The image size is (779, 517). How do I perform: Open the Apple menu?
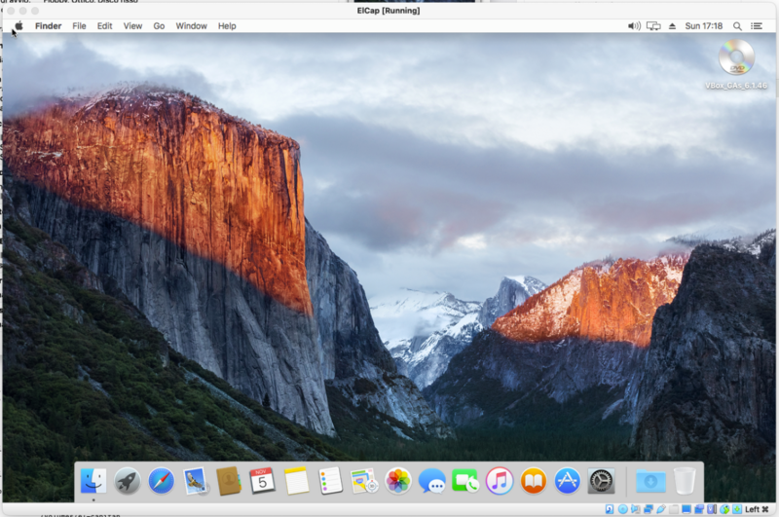(x=18, y=26)
